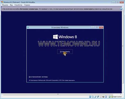Click the Microsoft Corporation copyright text
The height and width of the screenshot is (99, 125).
pos(52,80)
